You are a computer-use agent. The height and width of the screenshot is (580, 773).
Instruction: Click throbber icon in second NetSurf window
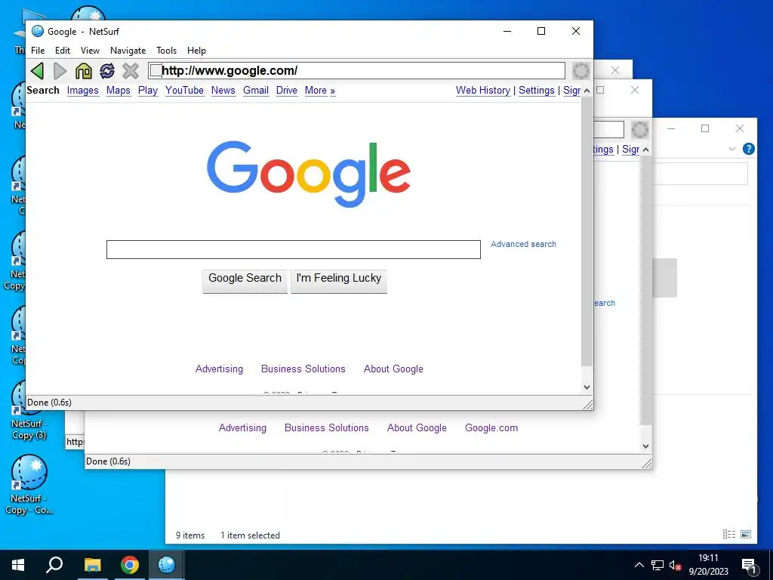(x=640, y=130)
